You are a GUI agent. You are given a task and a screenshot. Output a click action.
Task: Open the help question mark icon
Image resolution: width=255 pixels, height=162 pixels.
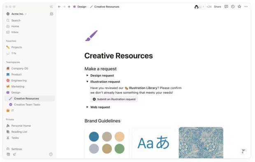point(51,154)
